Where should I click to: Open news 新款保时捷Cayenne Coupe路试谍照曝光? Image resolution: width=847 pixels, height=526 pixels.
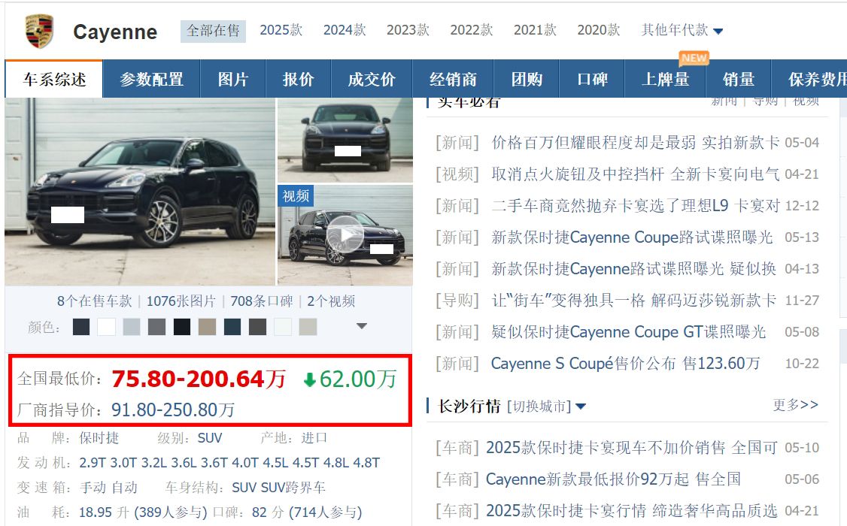click(x=632, y=237)
